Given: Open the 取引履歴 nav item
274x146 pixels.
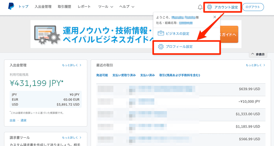Looking at the screenshot, I should click(64, 7).
